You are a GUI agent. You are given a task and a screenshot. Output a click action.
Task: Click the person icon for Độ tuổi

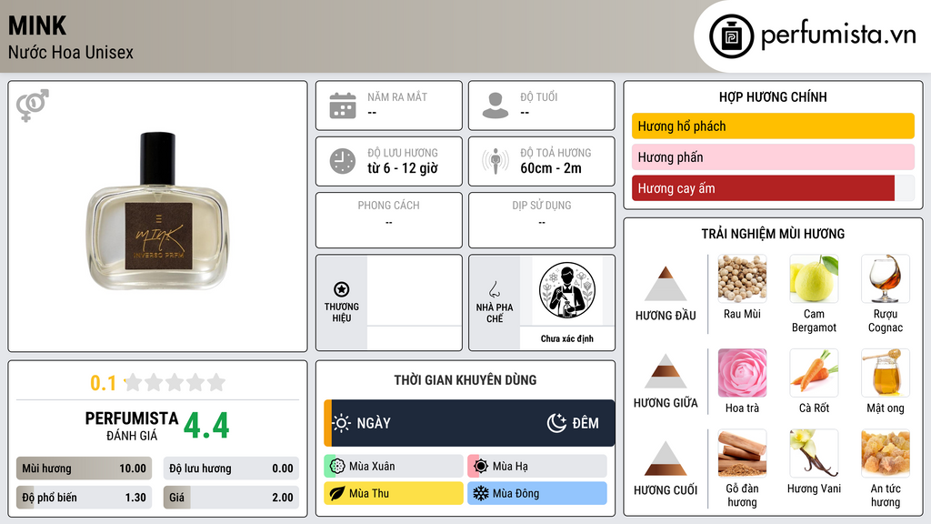pos(496,106)
